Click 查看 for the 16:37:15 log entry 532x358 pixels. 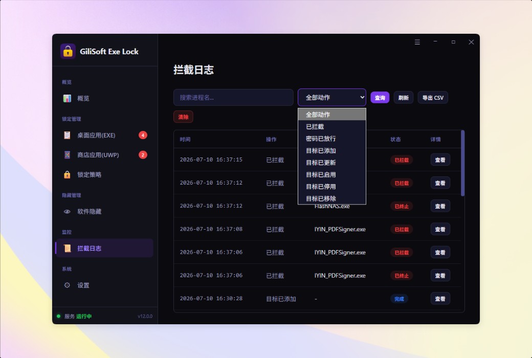440,160
